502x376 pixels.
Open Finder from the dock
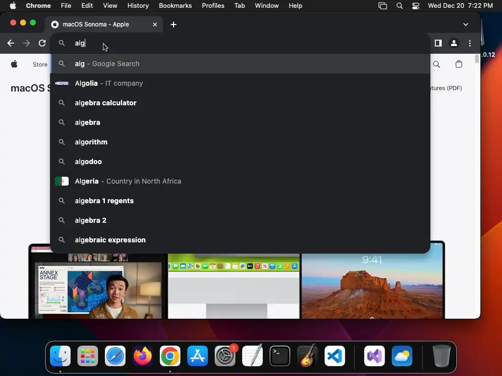click(x=60, y=356)
